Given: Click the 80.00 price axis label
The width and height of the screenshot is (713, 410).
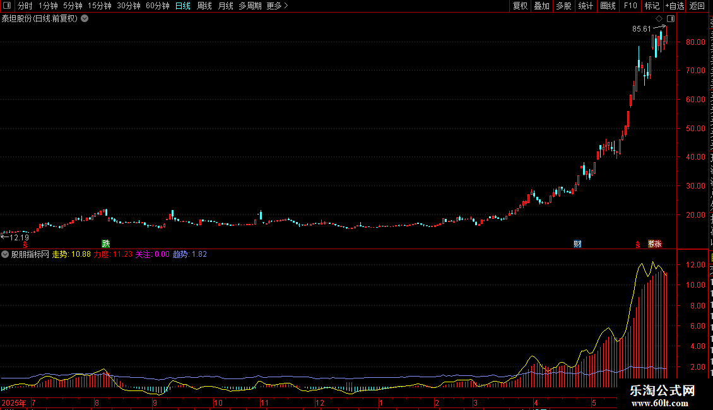Looking at the screenshot, I should coord(696,42).
